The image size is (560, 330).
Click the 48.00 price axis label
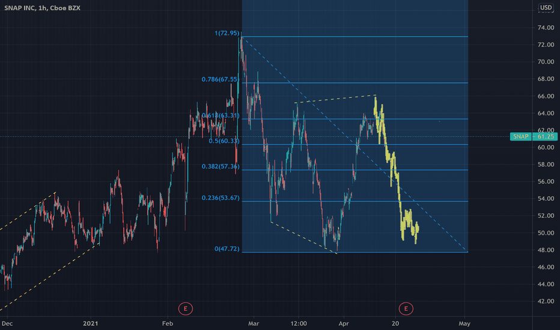click(546, 250)
